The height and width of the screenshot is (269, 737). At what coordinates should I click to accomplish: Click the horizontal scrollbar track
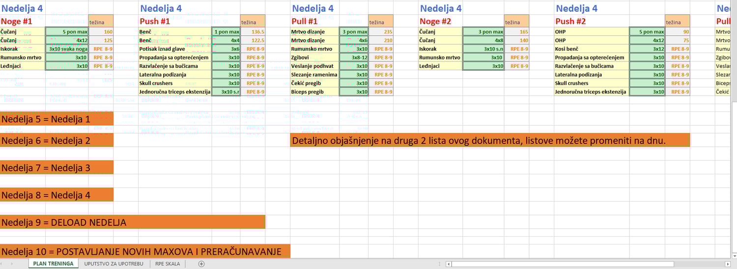[588, 264]
